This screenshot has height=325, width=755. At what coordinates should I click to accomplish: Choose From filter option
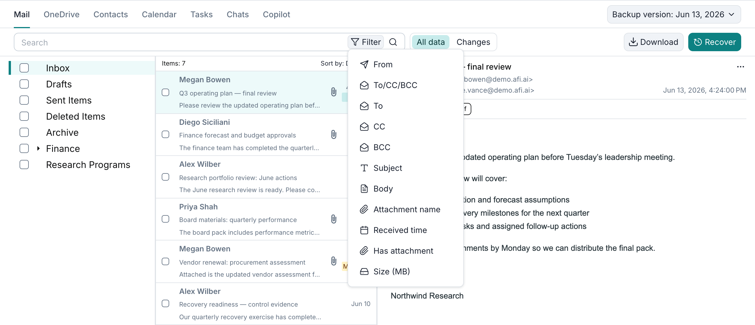click(x=406, y=64)
